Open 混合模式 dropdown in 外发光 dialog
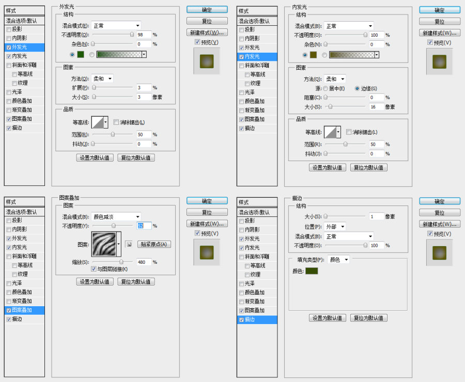The image size is (465, 382). point(116,25)
